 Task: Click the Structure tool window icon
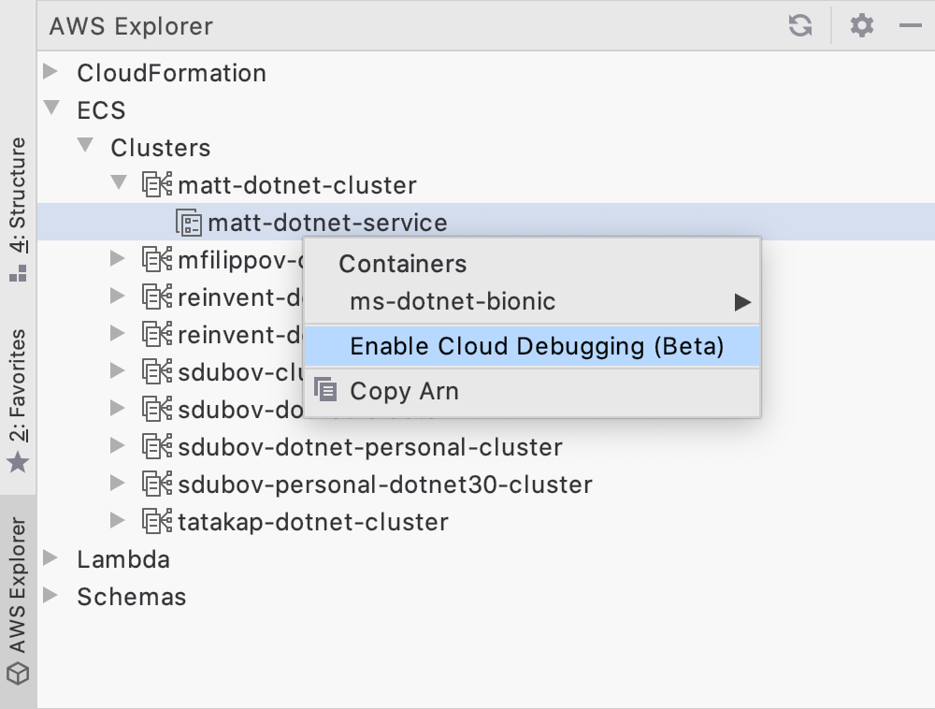[19, 274]
